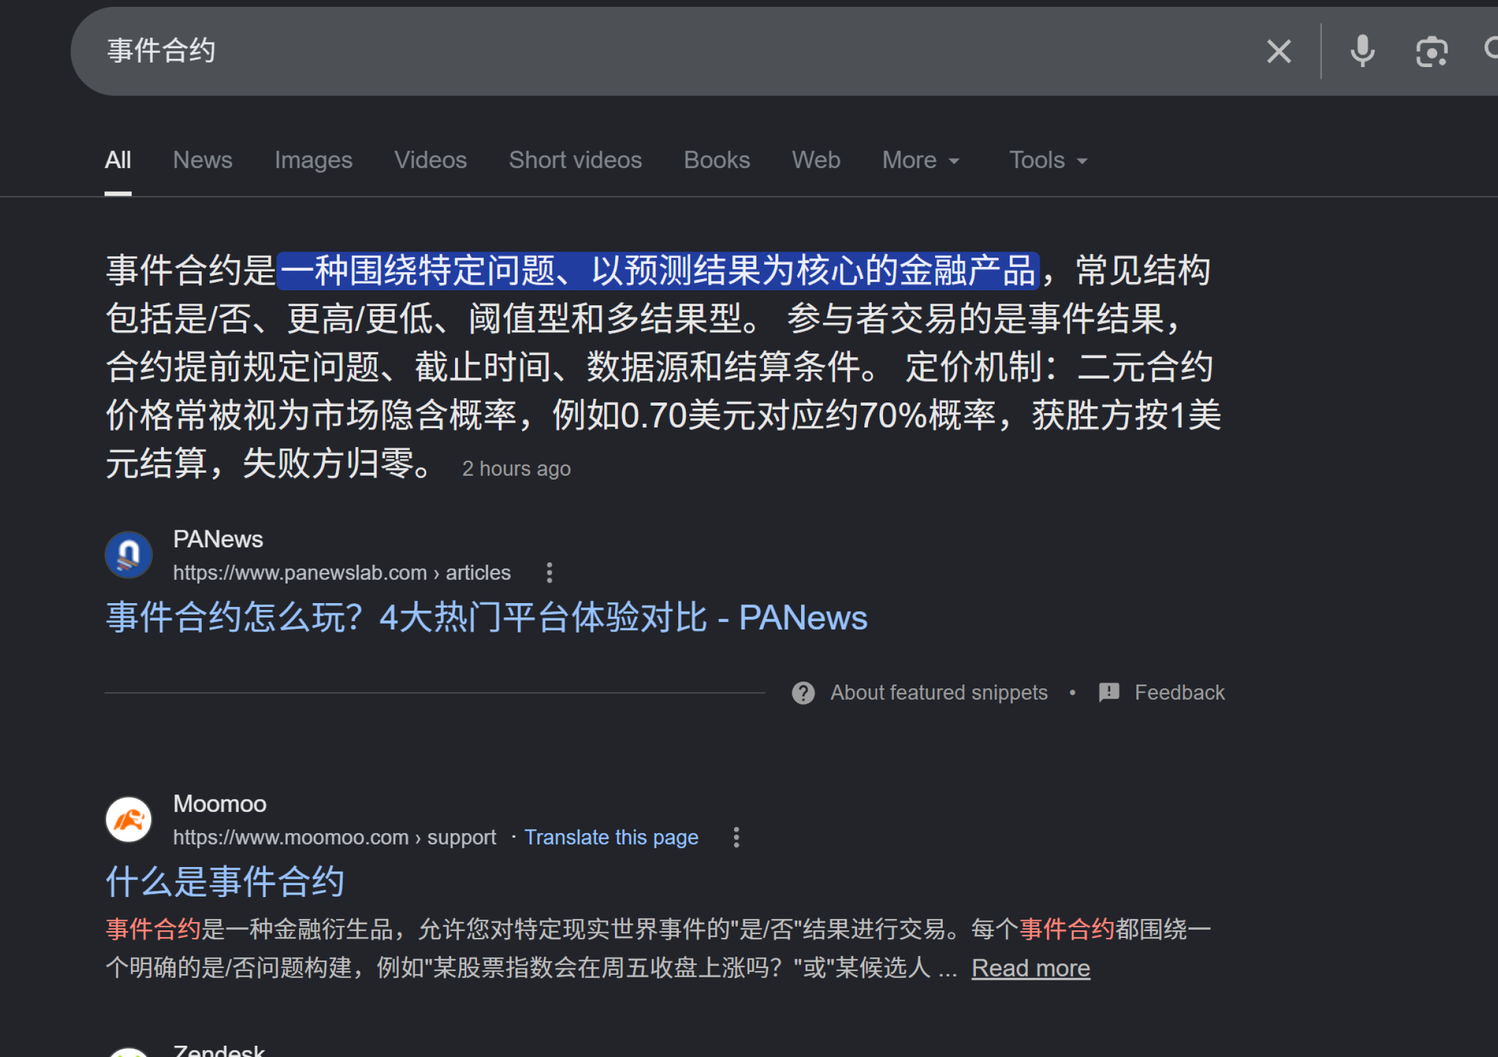The image size is (1498, 1057).
Task: Select the Short videos tab
Action: point(575,160)
